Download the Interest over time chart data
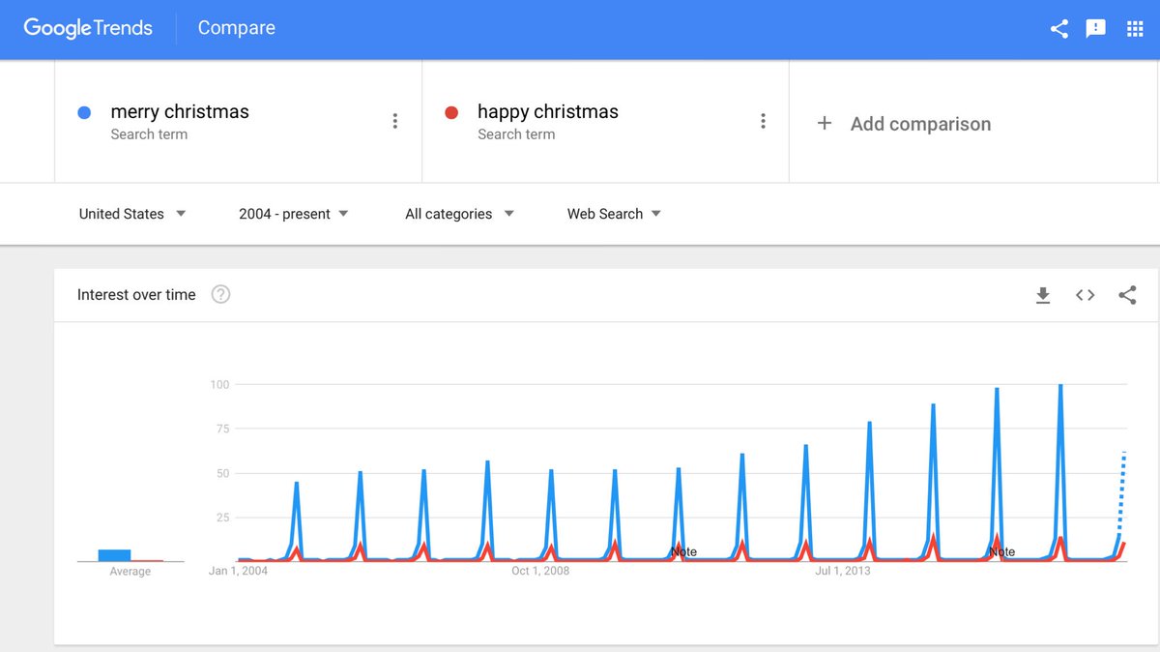The height and width of the screenshot is (652, 1160). pyautogui.click(x=1043, y=295)
